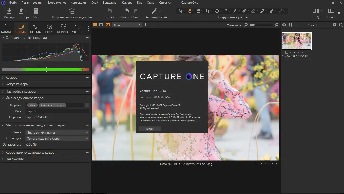
Task: Toggle the browser eye visibility icon
Action: click(x=284, y=25)
